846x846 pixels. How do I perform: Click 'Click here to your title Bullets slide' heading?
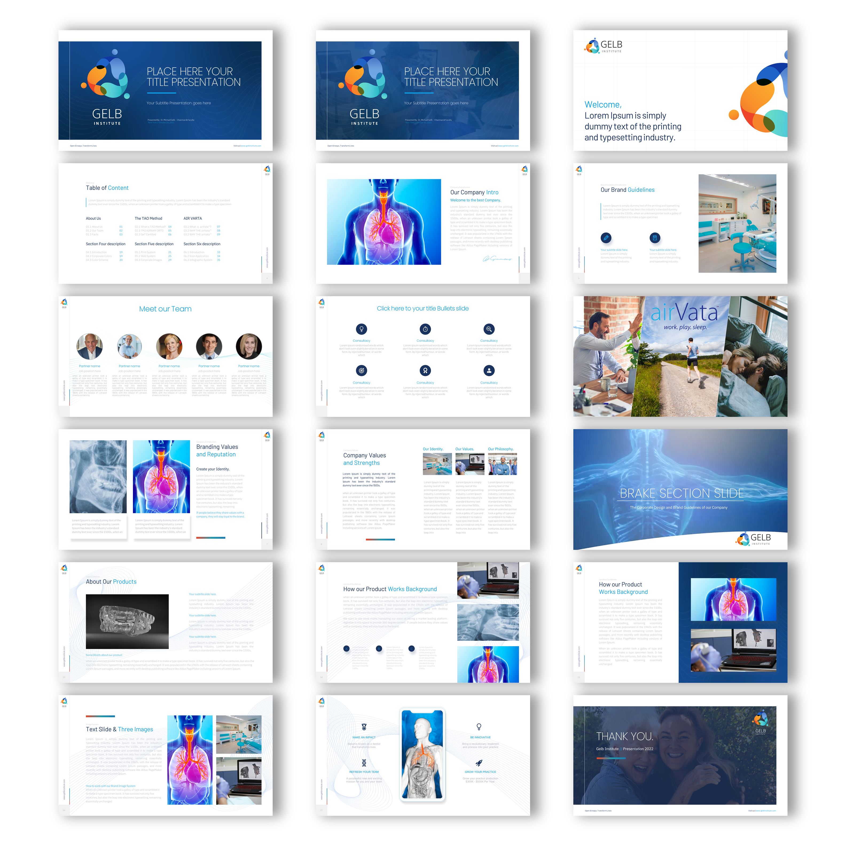[x=422, y=309]
